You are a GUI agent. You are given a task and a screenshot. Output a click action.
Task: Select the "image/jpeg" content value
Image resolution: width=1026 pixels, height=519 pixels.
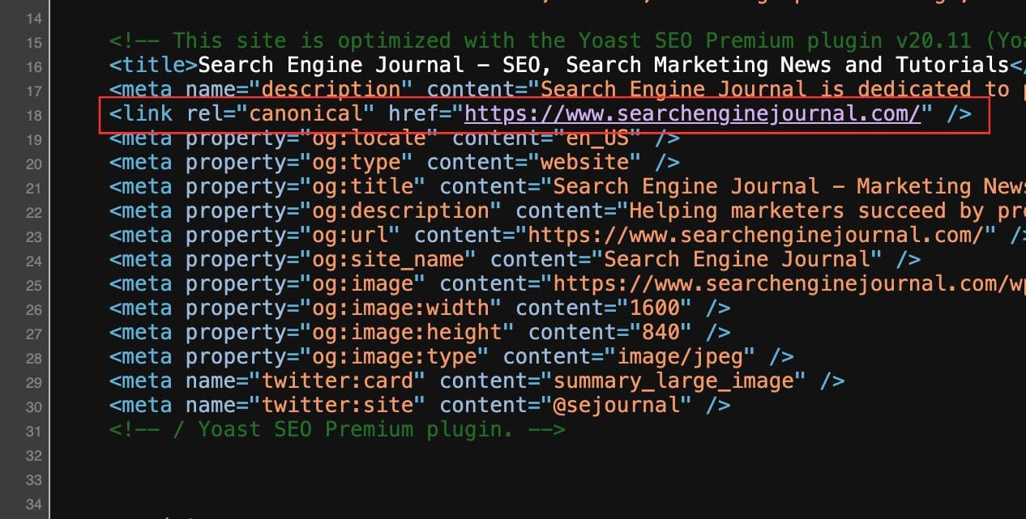point(679,356)
